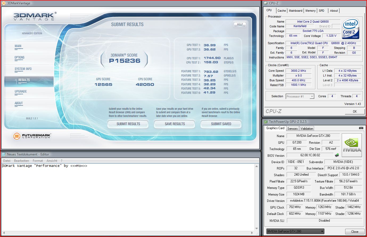Select the Results section in 3DMark

(29, 81)
